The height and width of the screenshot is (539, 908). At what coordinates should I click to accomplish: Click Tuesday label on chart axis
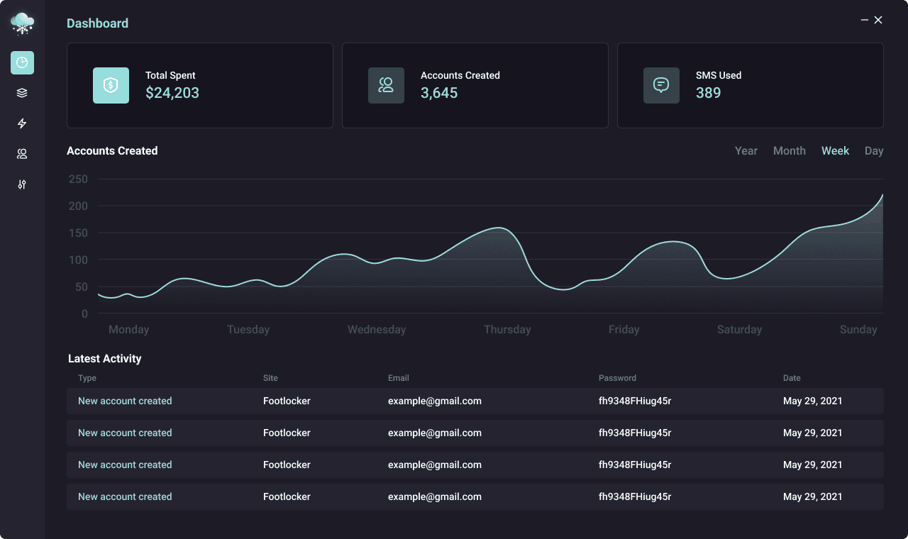(x=248, y=330)
